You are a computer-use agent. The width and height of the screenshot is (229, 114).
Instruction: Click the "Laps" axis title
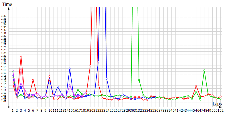217,104
